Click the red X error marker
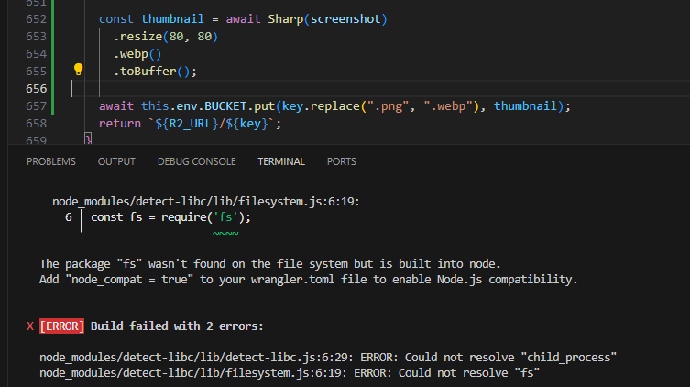The height and width of the screenshot is (387, 690). click(x=30, y=326)
